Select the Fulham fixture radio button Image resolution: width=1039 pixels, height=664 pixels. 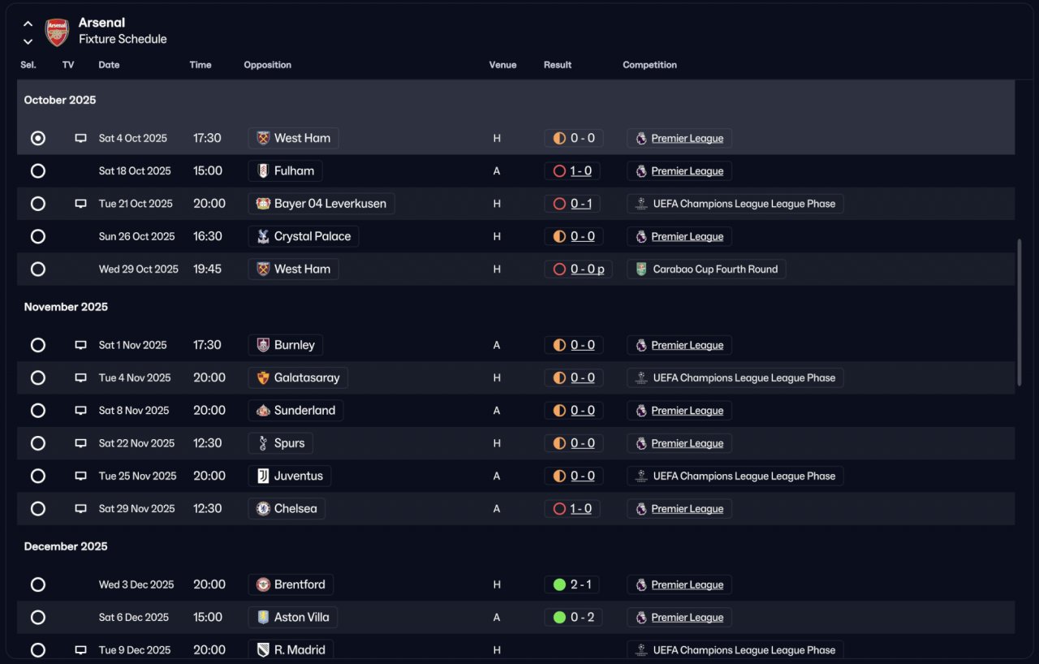point(38,171)
